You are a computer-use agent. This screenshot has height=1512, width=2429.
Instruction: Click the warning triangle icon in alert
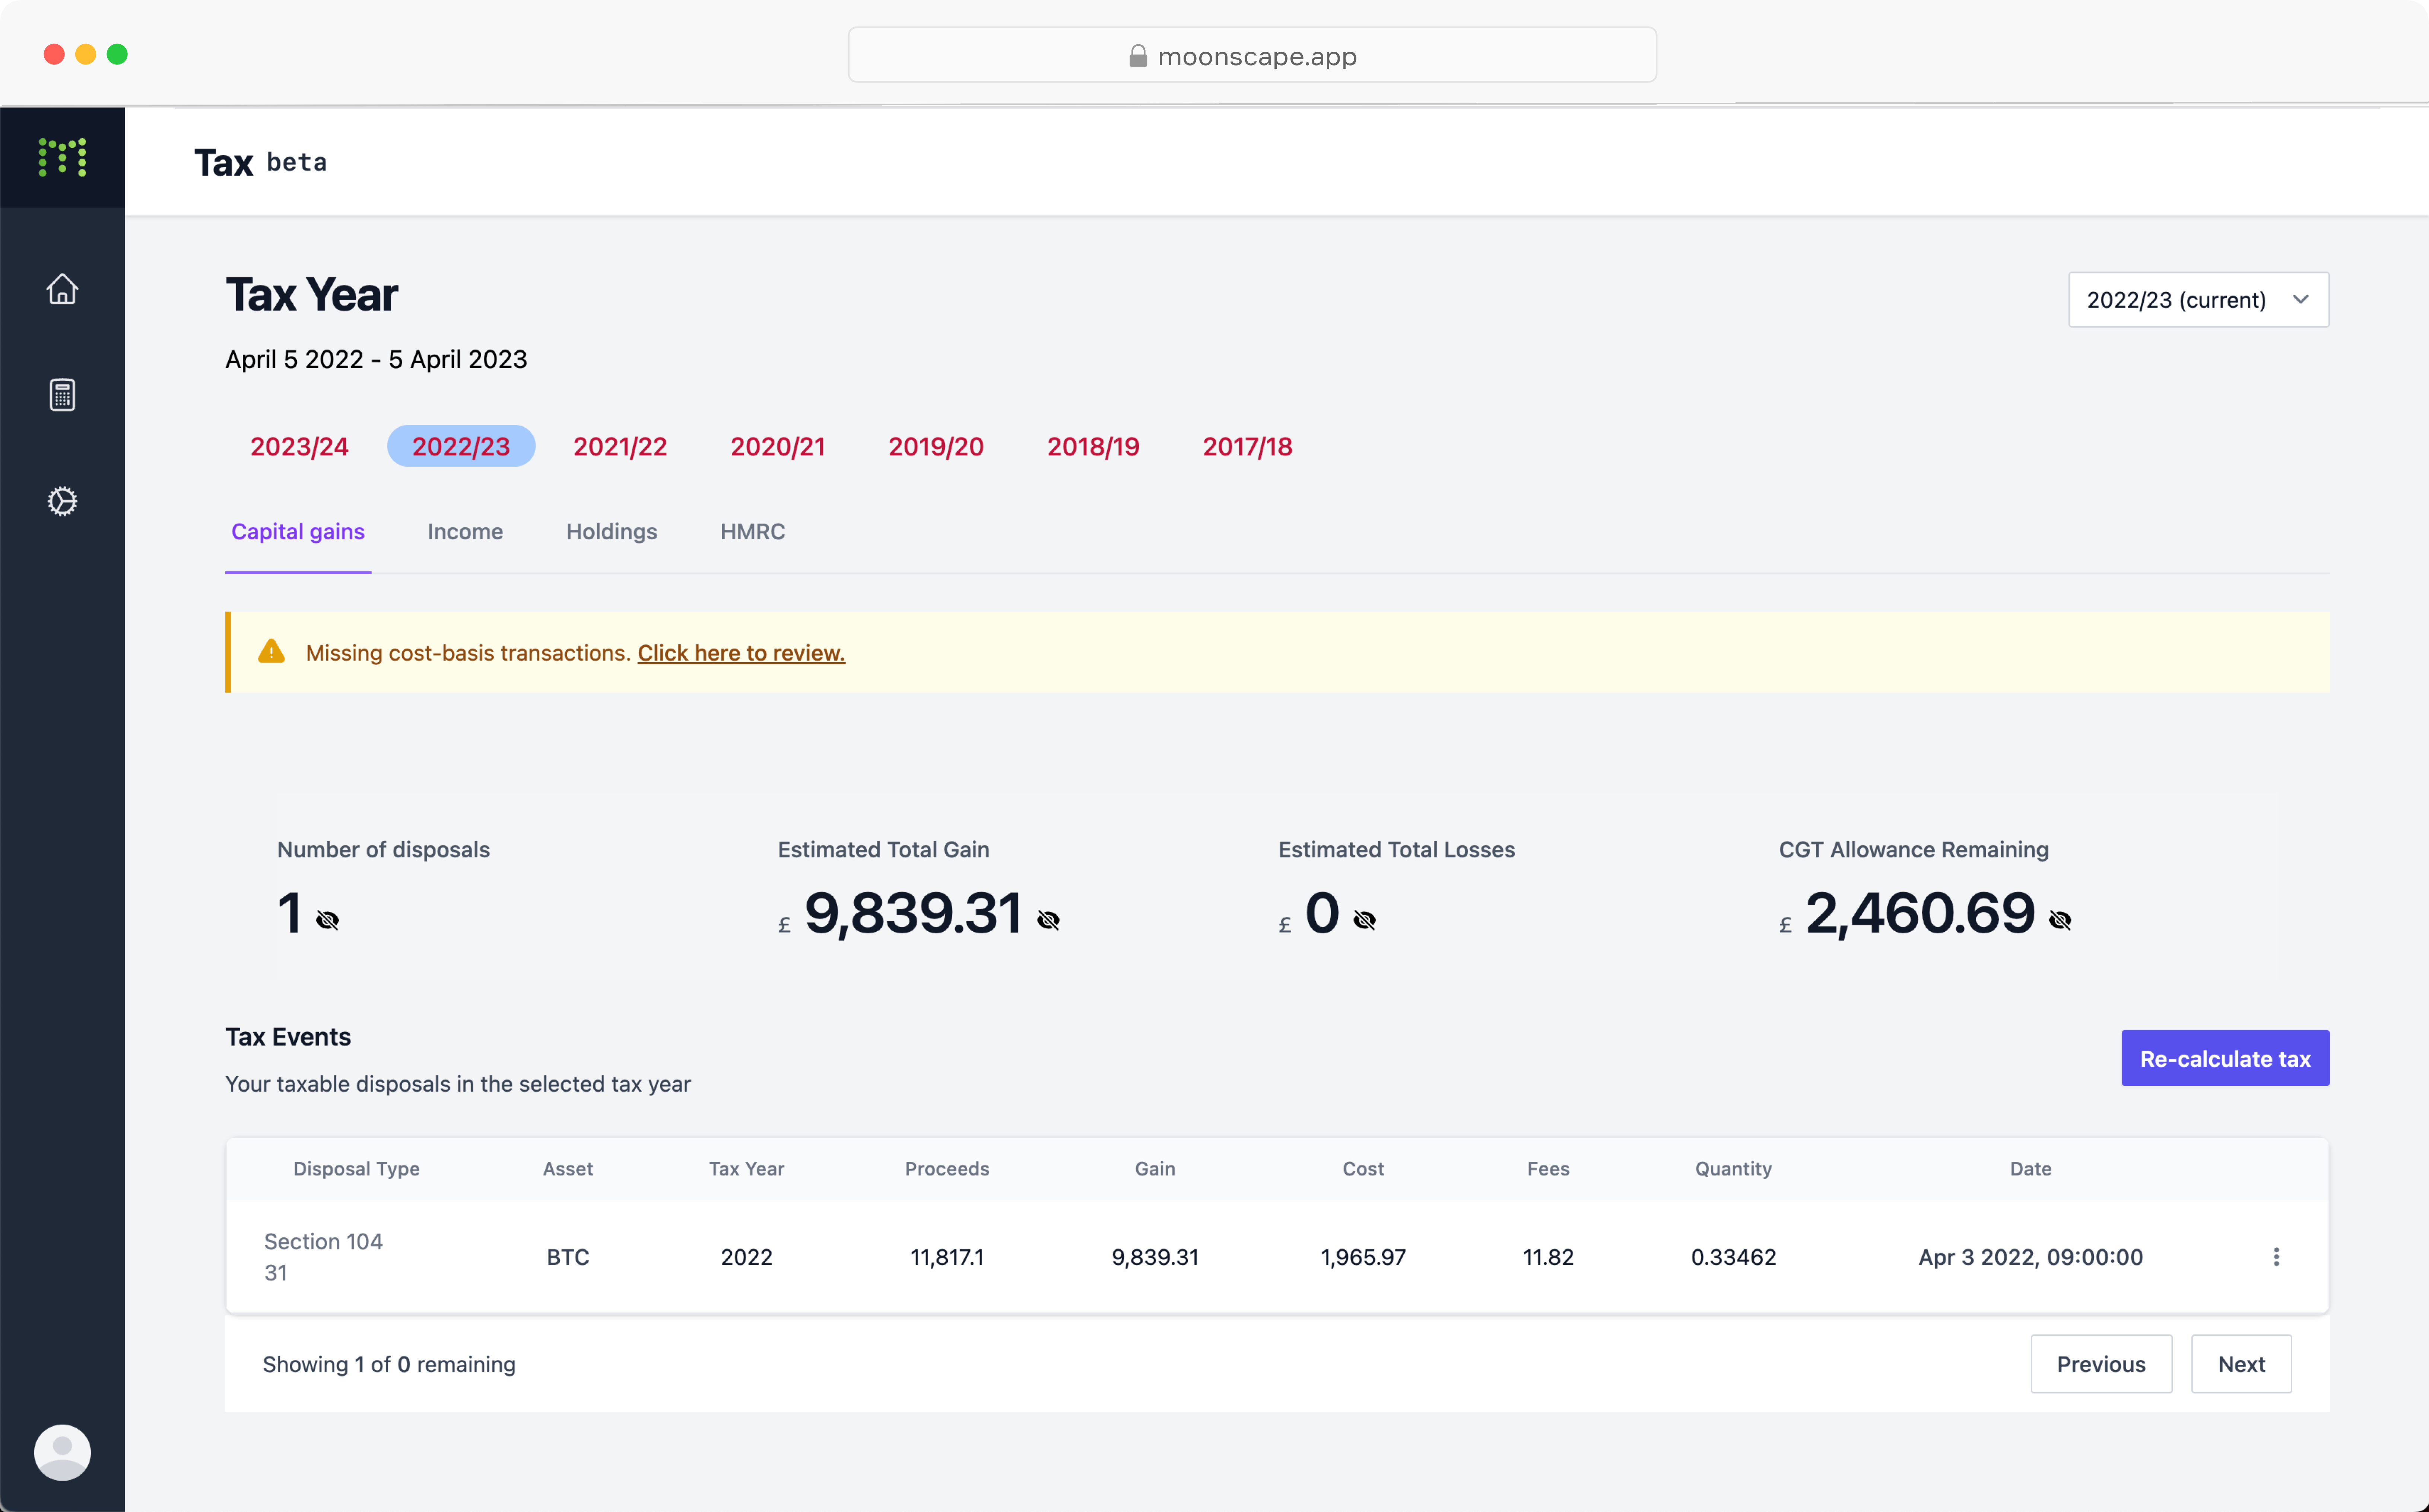[271, 652]
